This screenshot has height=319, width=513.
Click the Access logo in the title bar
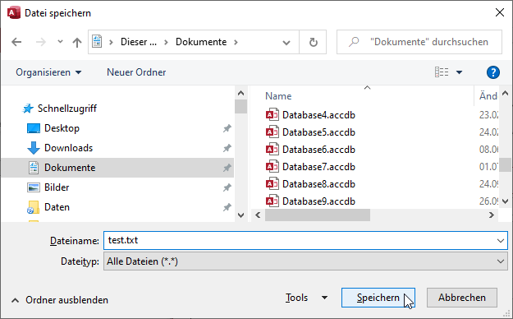[x=13, y=12]
